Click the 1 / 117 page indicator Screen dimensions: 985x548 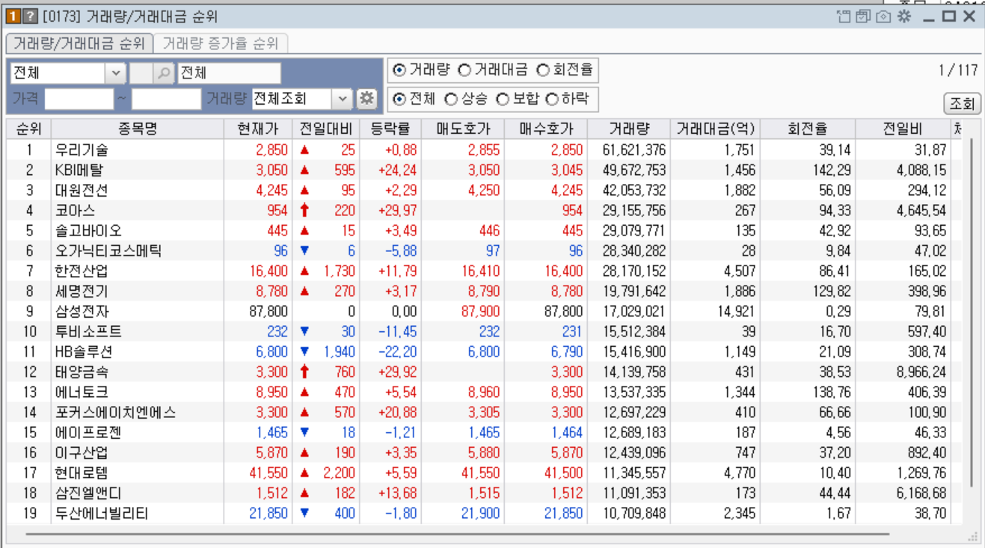click(958, 70)
